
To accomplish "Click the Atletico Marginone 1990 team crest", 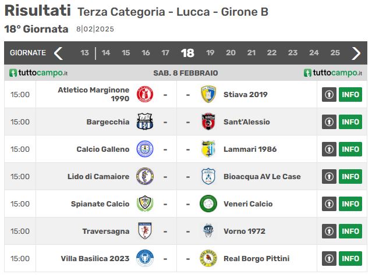I will (145, 94).
